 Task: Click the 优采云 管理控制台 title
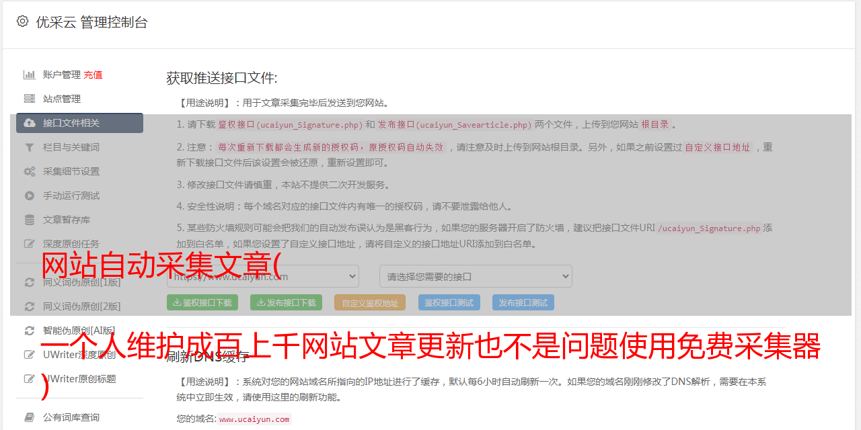click(x=91, y=22)
